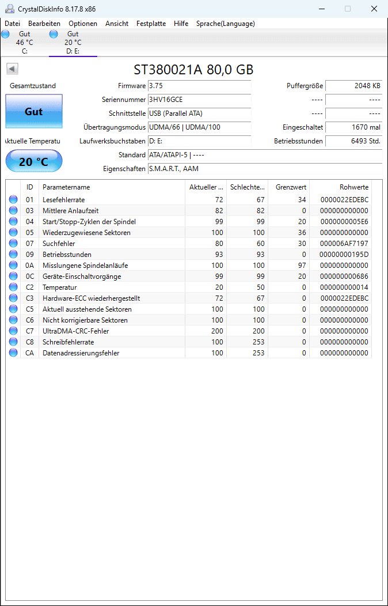Click raw value 00000000195D
This screenshot has height=606, width=388.
click(x=344, y=255)
